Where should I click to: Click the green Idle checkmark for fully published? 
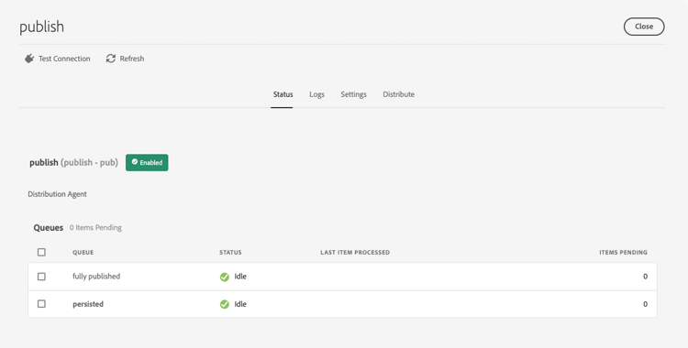pos(224,277)
